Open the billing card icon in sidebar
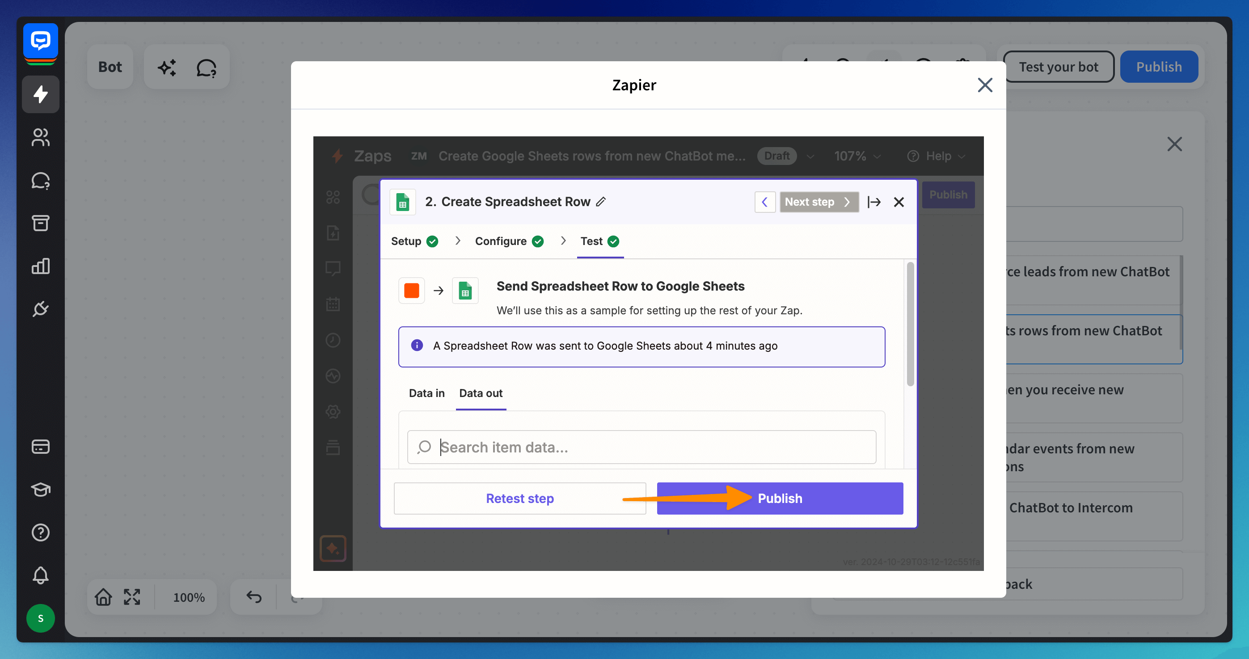The width and height of the screenshot is (1249, 659). 40,447
